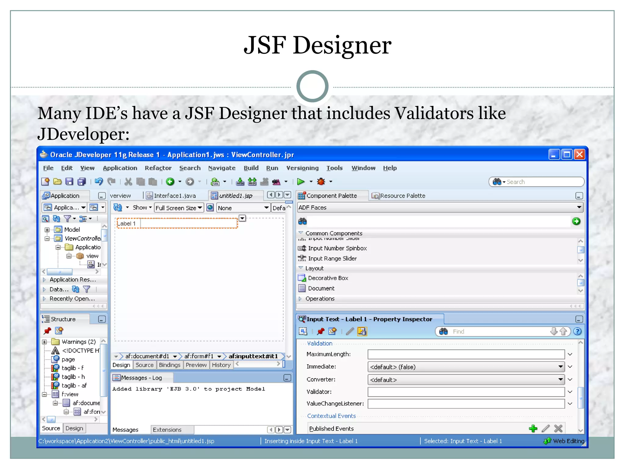This screenshot has height=469, width=625.
Task: Switch to the Bindings editor tab
Action: pyautogui.click(x=170, y=365)
